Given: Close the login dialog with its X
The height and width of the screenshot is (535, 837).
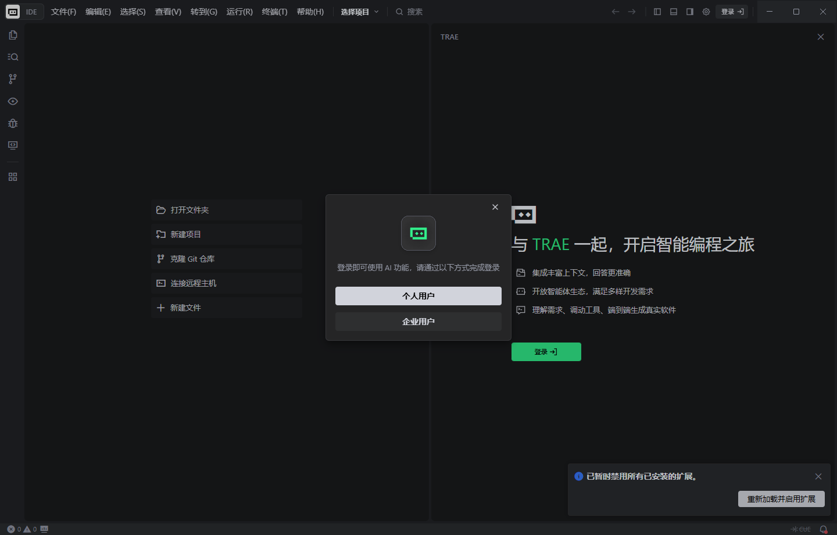Looking at the screenshot, I should pyautogui.click(x=495, y=207).
